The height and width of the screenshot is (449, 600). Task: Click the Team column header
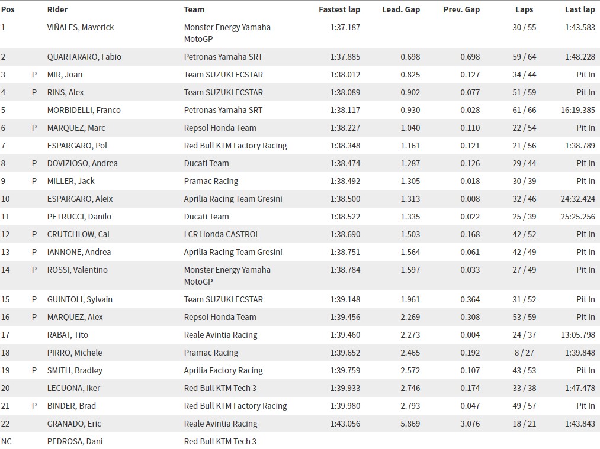(x=194, y=9)
